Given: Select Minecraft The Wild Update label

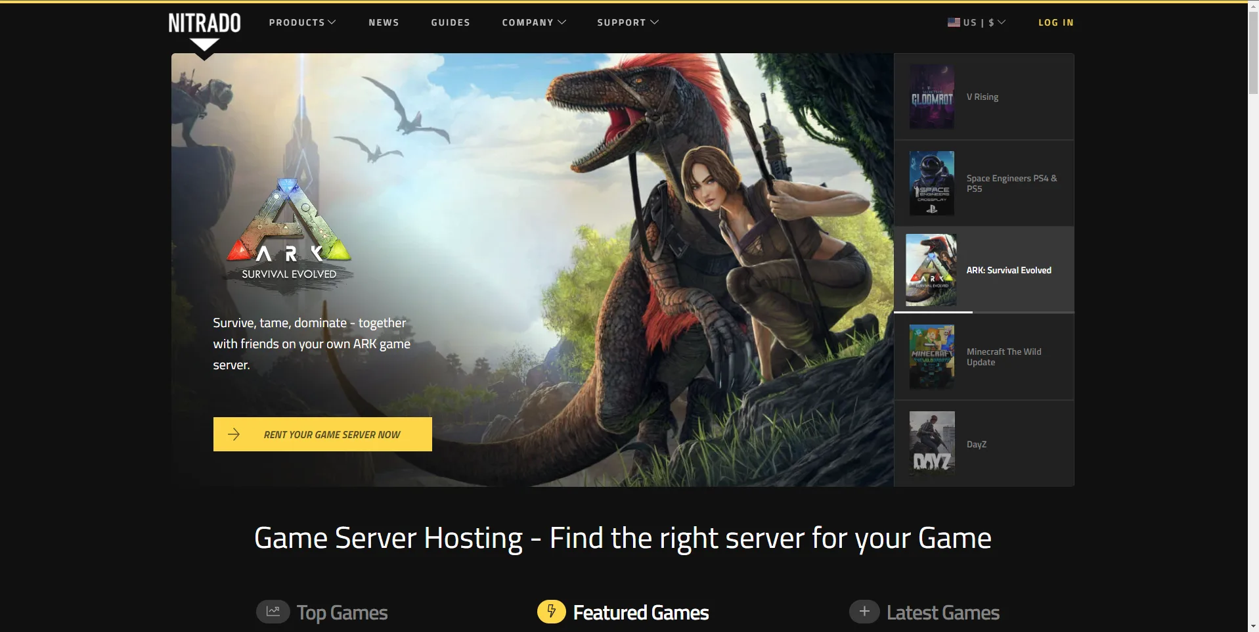Looking at the screenshot, I should click(1004, 357).
